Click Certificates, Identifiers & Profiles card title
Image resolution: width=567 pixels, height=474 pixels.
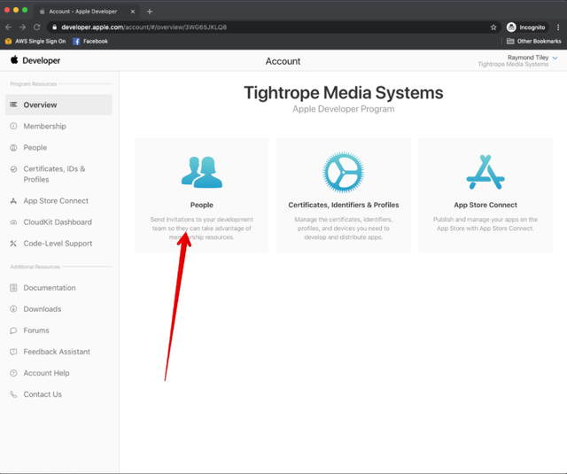(344, 205)
